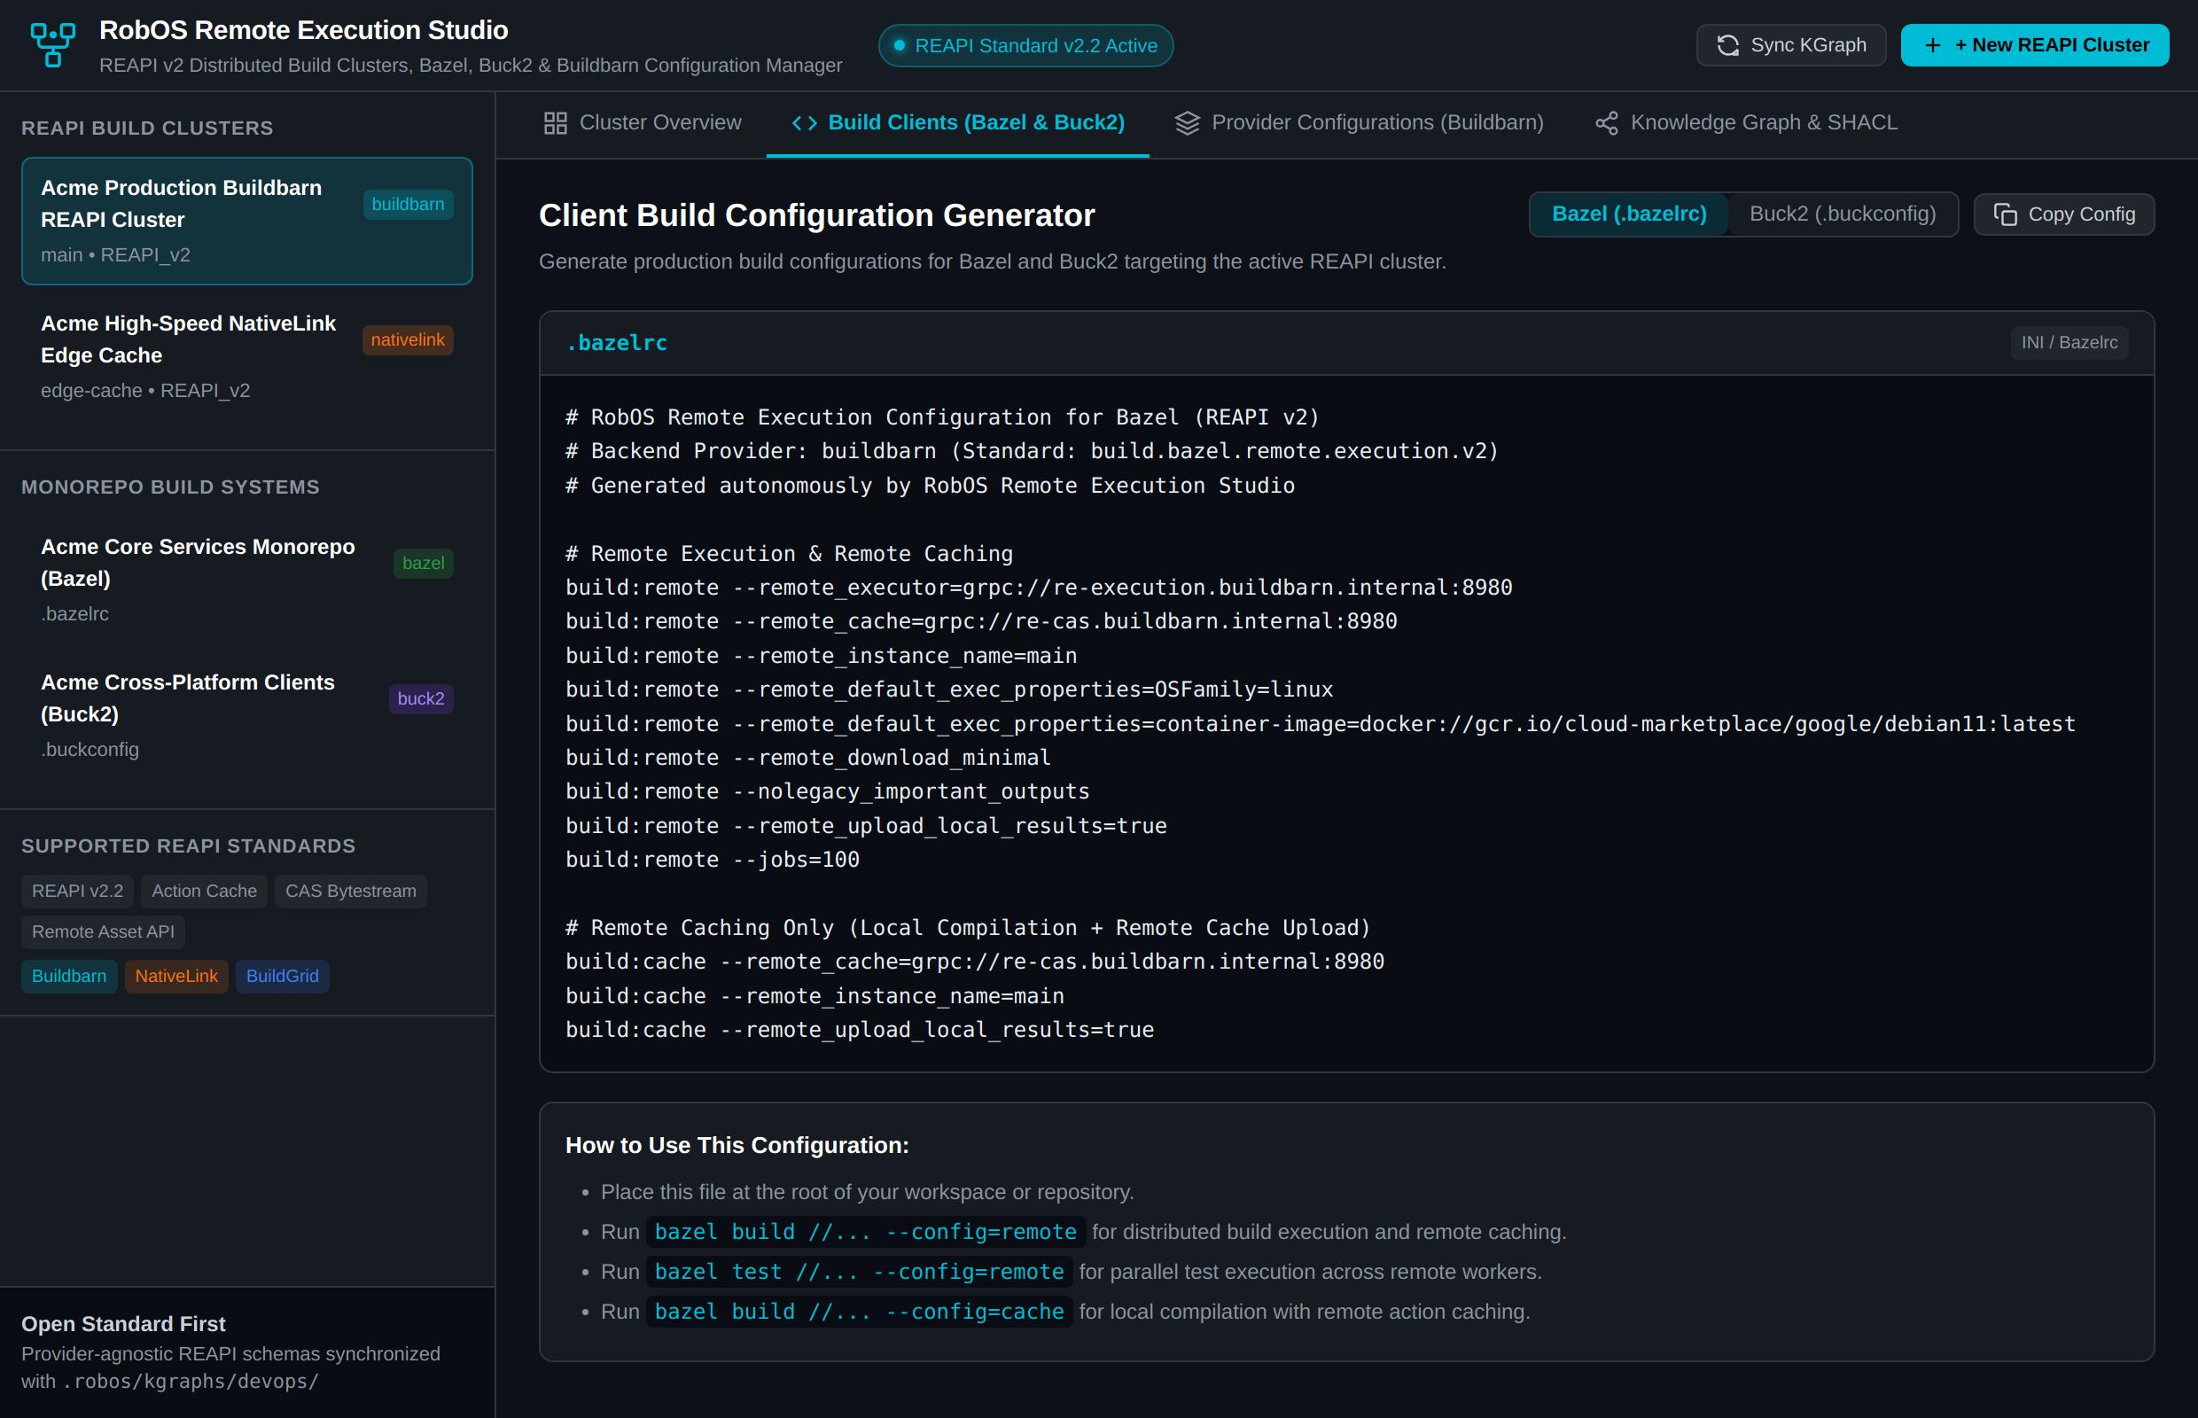Click the buildbarn provider tag
This screenshot has width=2198, height=1418.
click(408, 205)
